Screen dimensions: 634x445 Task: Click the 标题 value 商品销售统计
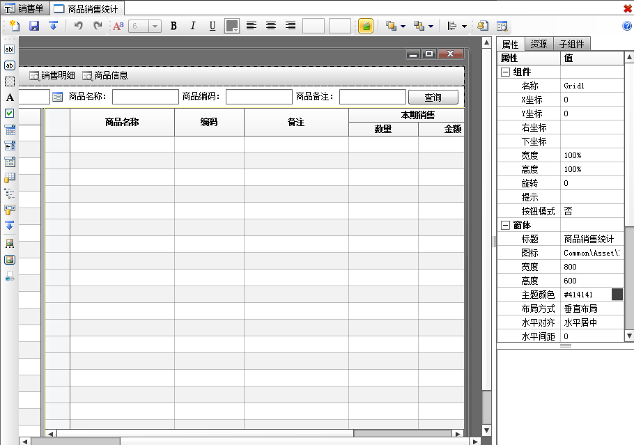(592, 239)
